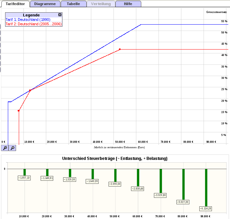Select the greyed Verteilung tab
Image resolution: width=230 pixels, height=219 pixels.
pos(101,4)
